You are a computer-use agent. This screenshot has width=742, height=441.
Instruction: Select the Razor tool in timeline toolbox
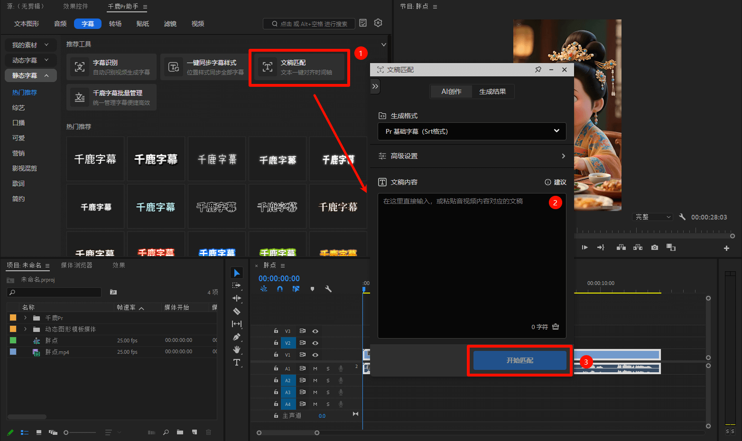point(236,311)
